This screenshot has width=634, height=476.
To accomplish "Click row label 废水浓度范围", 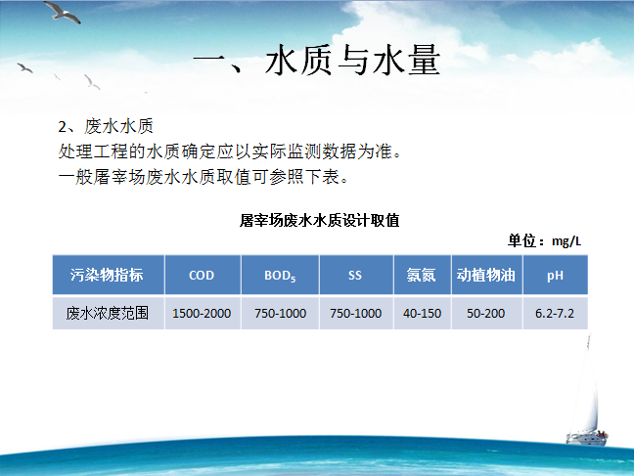I will [109, 313].
